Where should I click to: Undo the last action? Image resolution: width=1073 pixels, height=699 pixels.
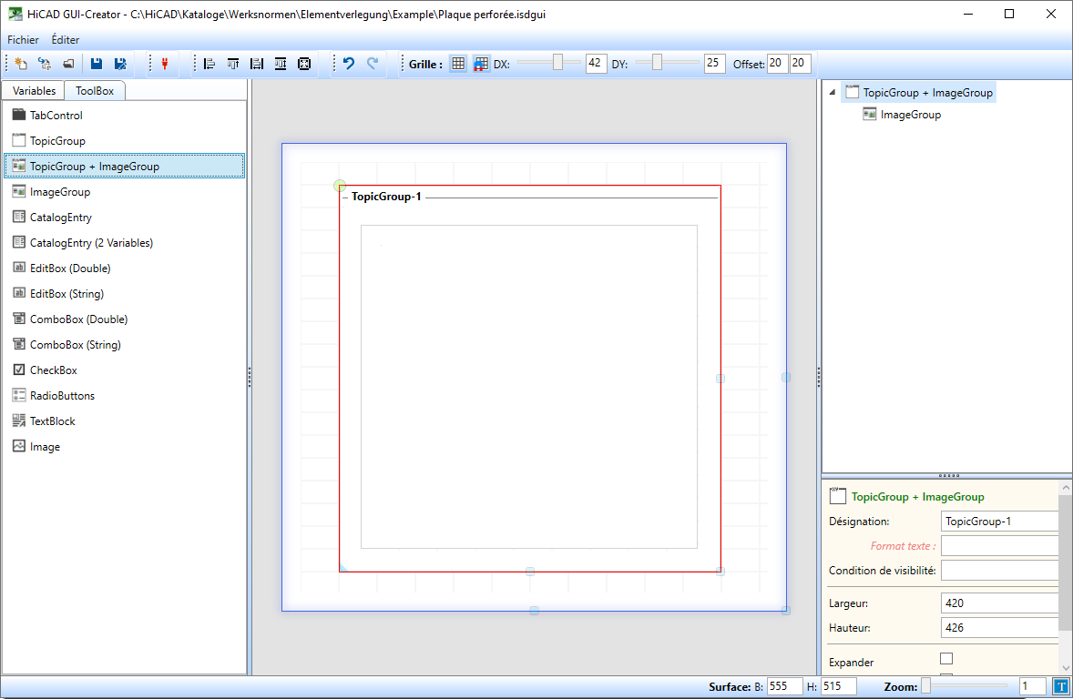tap(348, 64)
